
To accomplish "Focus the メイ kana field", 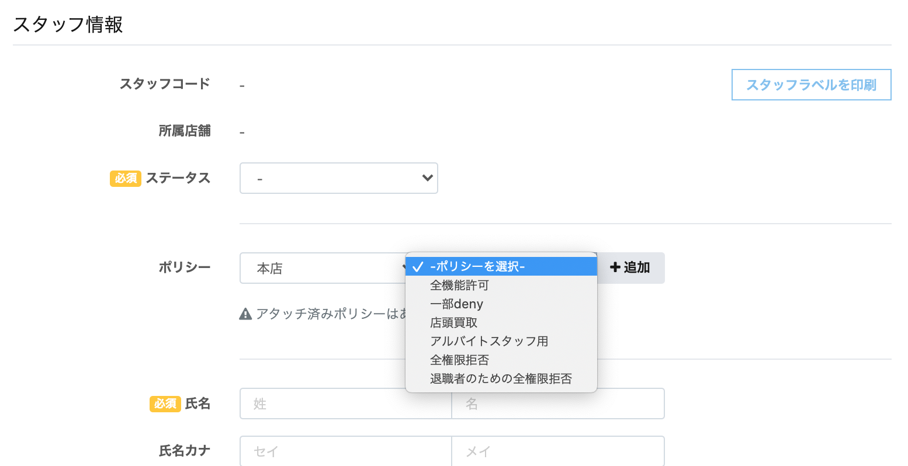I will [558, 451].
